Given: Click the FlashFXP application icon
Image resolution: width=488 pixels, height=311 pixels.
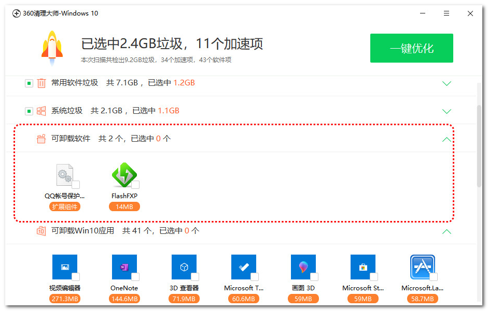Looking at the screenshot, I should tap(124, 176).
